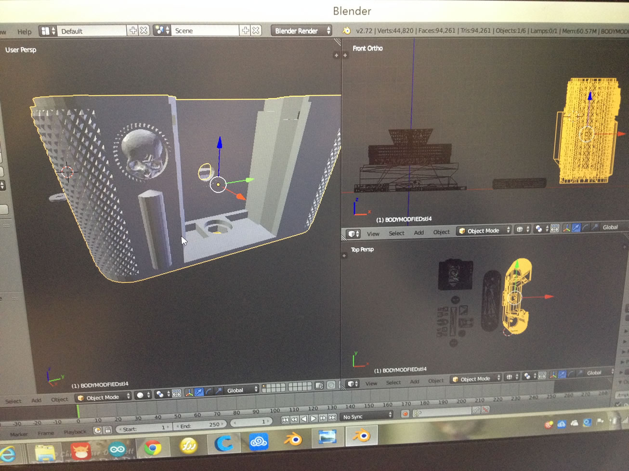Open pivot point dropdown in User Persp viewport
629x471 pixels.
pyautogui.click(x=163, y=394)
